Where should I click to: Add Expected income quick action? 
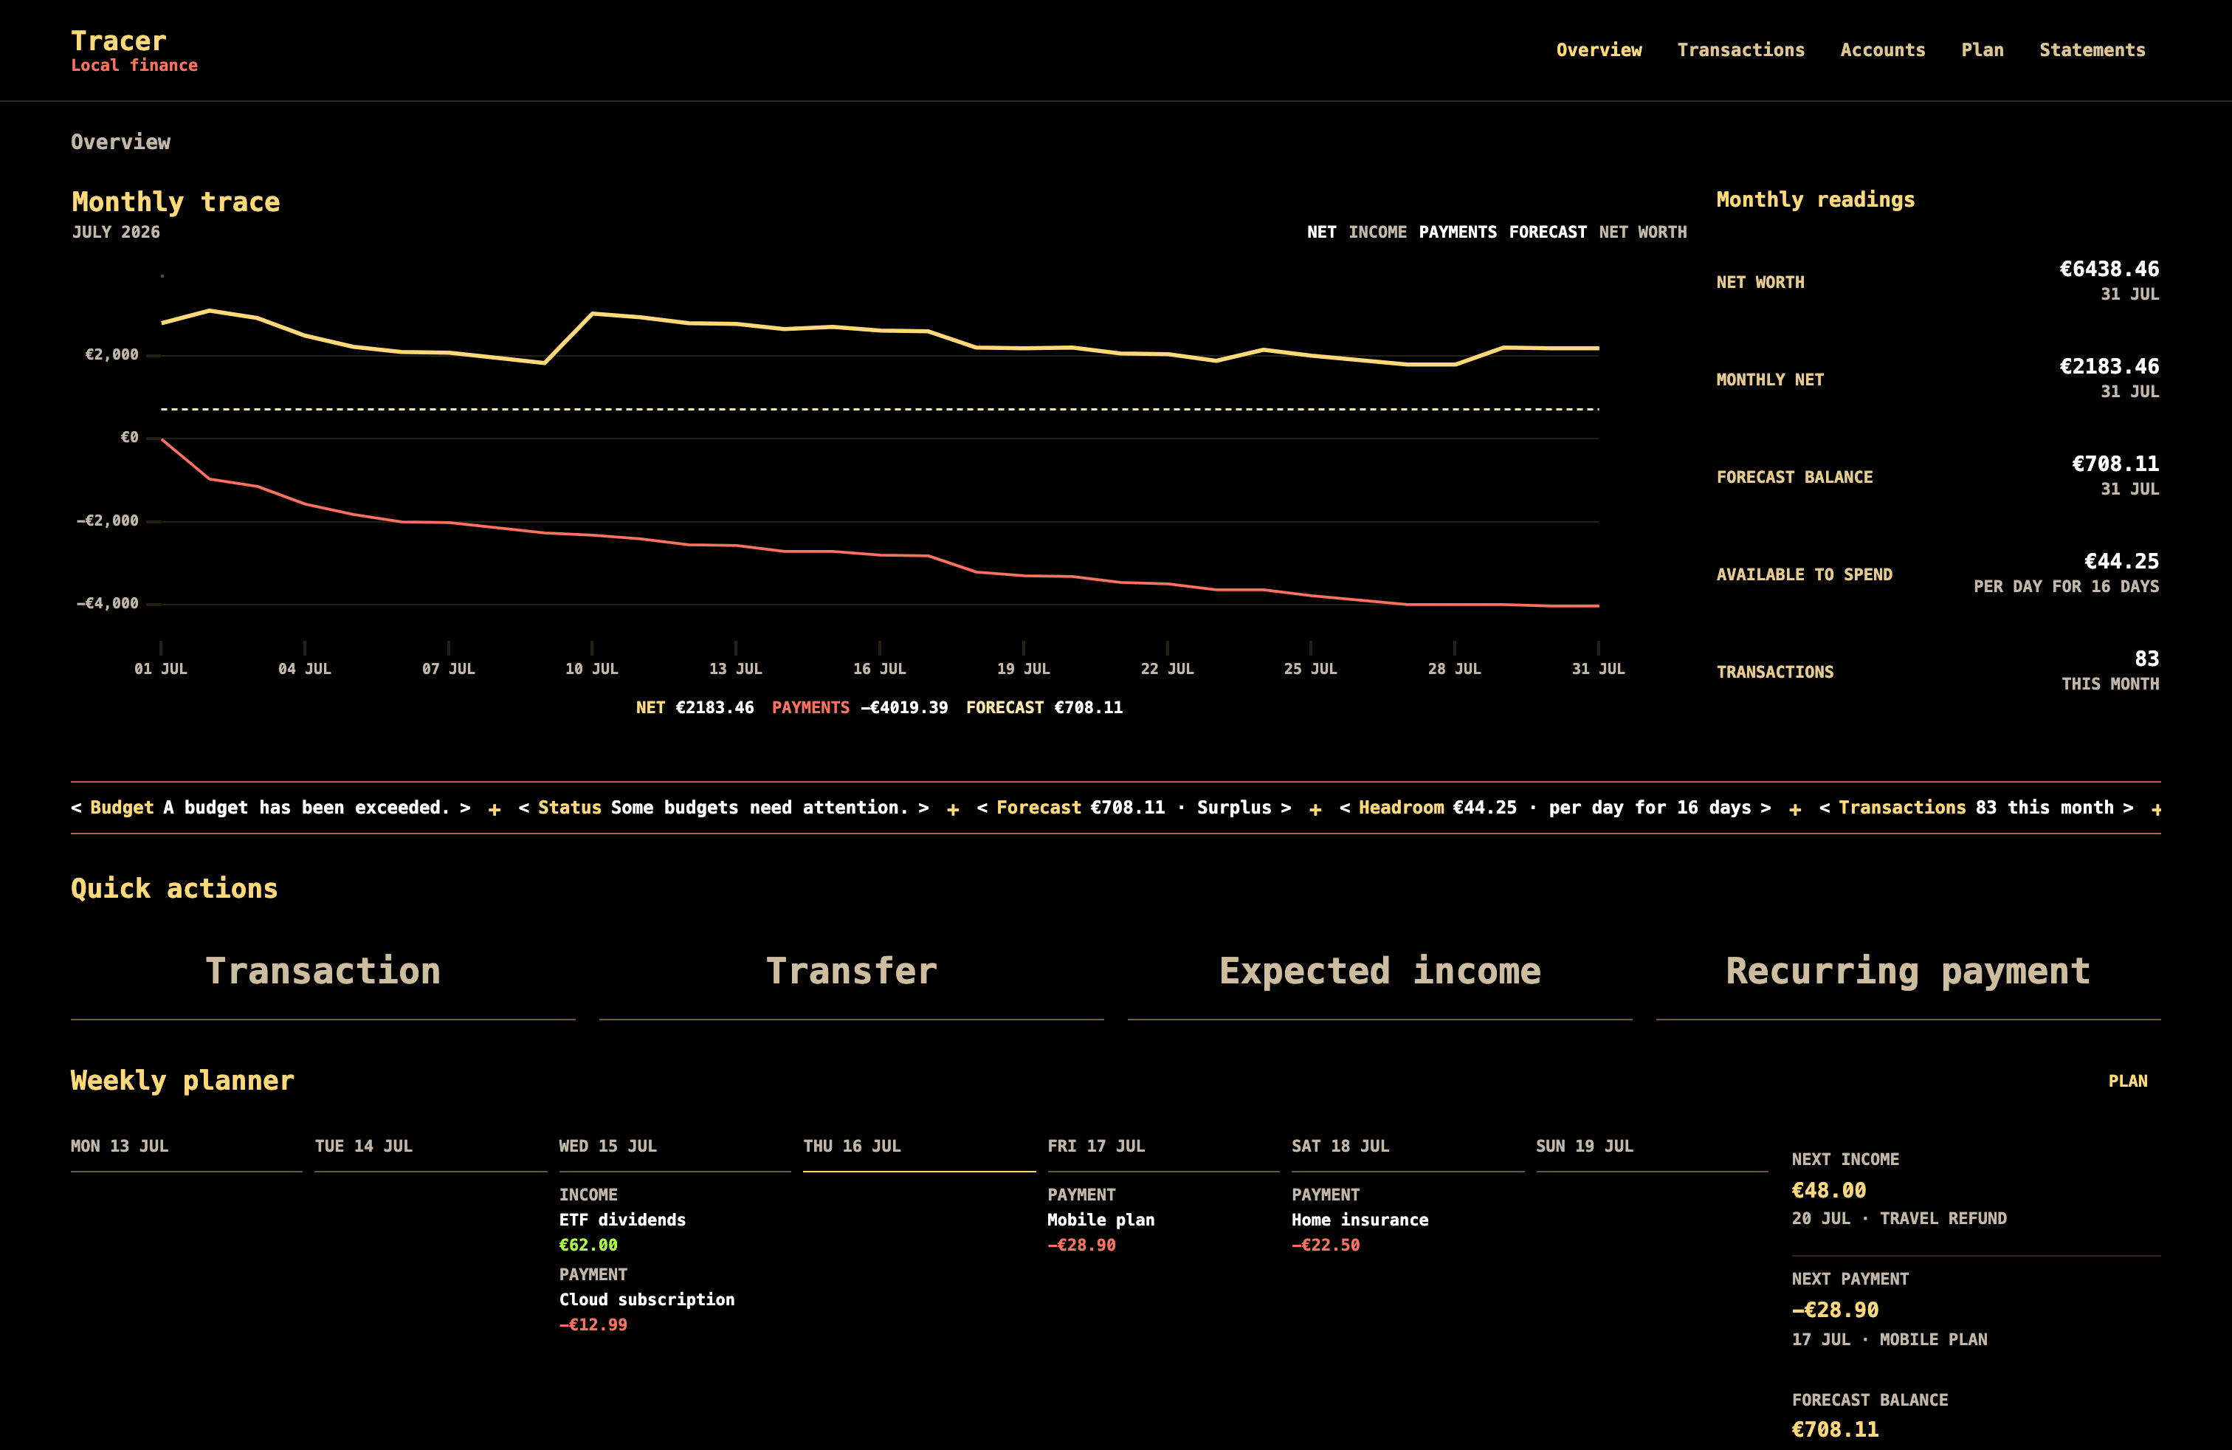pyautogui.click(x=1379, y=972)
